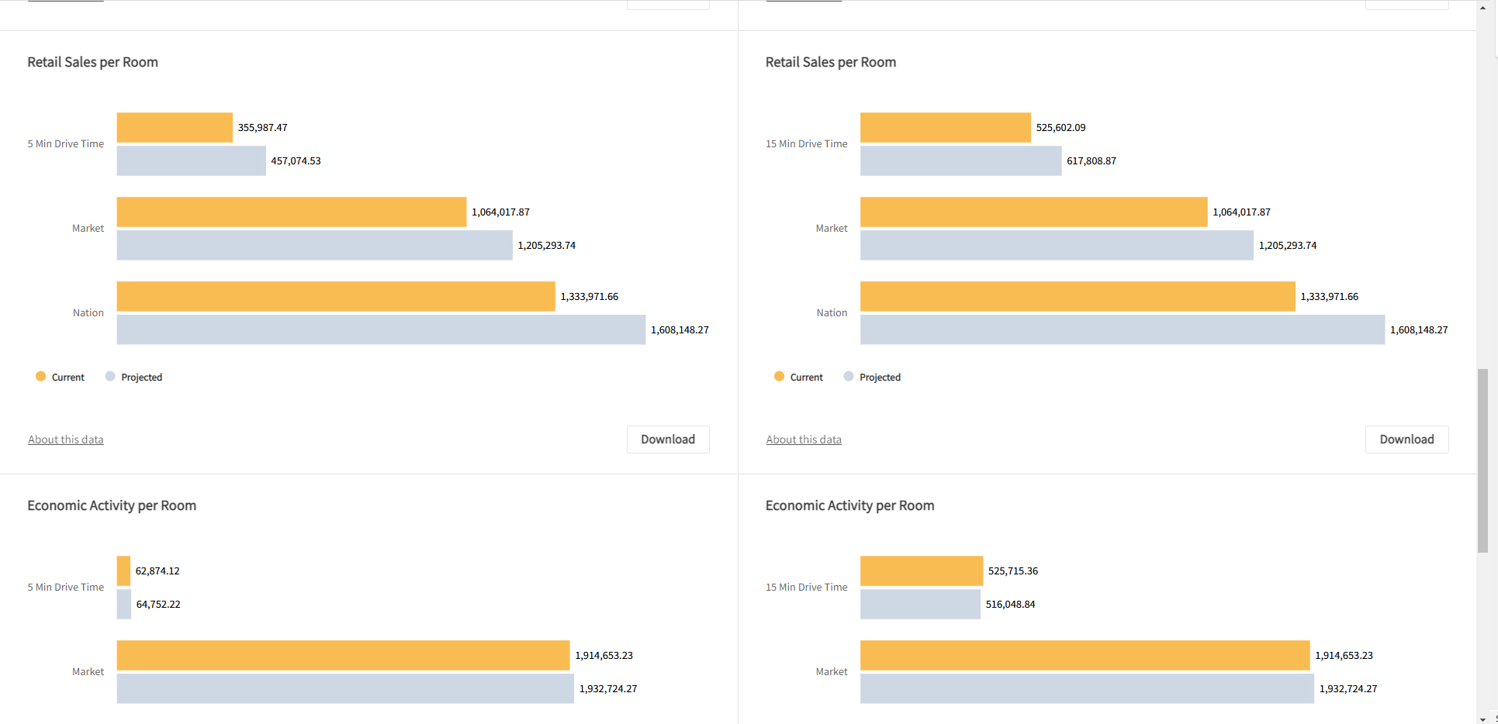1498x724 pixels.
Task: Click the gray bar labeled 617,808.87
Action: tap(960, 161)
